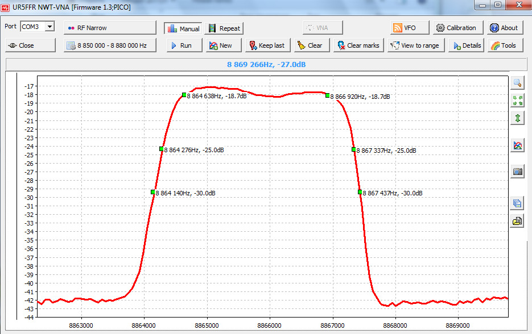Click the graph traces icon in sidebar
Screen dimensions: 532x334
517,145
